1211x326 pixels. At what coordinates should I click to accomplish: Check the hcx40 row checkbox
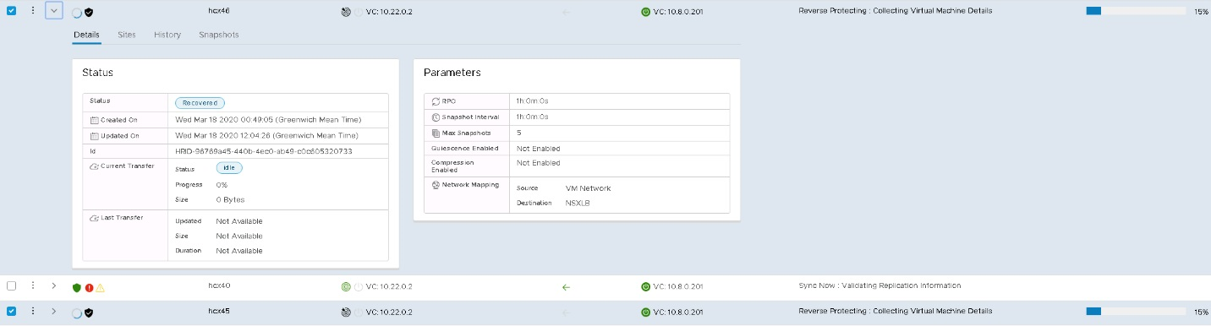[x=12, y=285]
